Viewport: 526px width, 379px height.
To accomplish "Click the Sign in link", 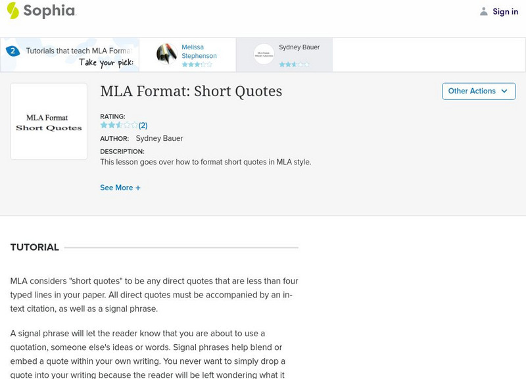I will tap(505, 11).
